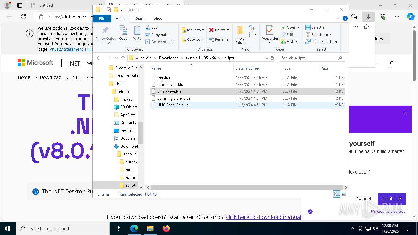Open the History command
The height and width of the screenshot is (235, 418).
(290, 42)
